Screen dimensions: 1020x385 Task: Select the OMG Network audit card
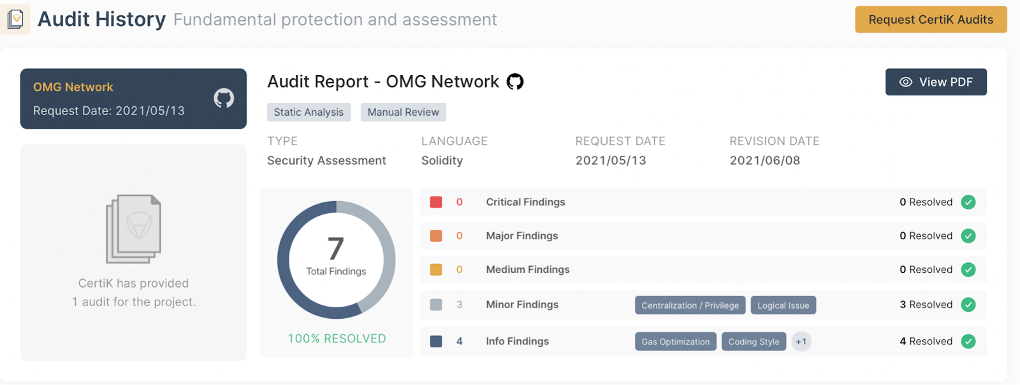133,99
